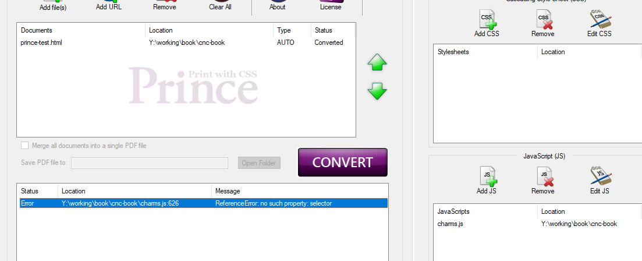Select prince-test.html in the documents list
The width and height of the screenshot is (642, 261).
tap(41, 43)
